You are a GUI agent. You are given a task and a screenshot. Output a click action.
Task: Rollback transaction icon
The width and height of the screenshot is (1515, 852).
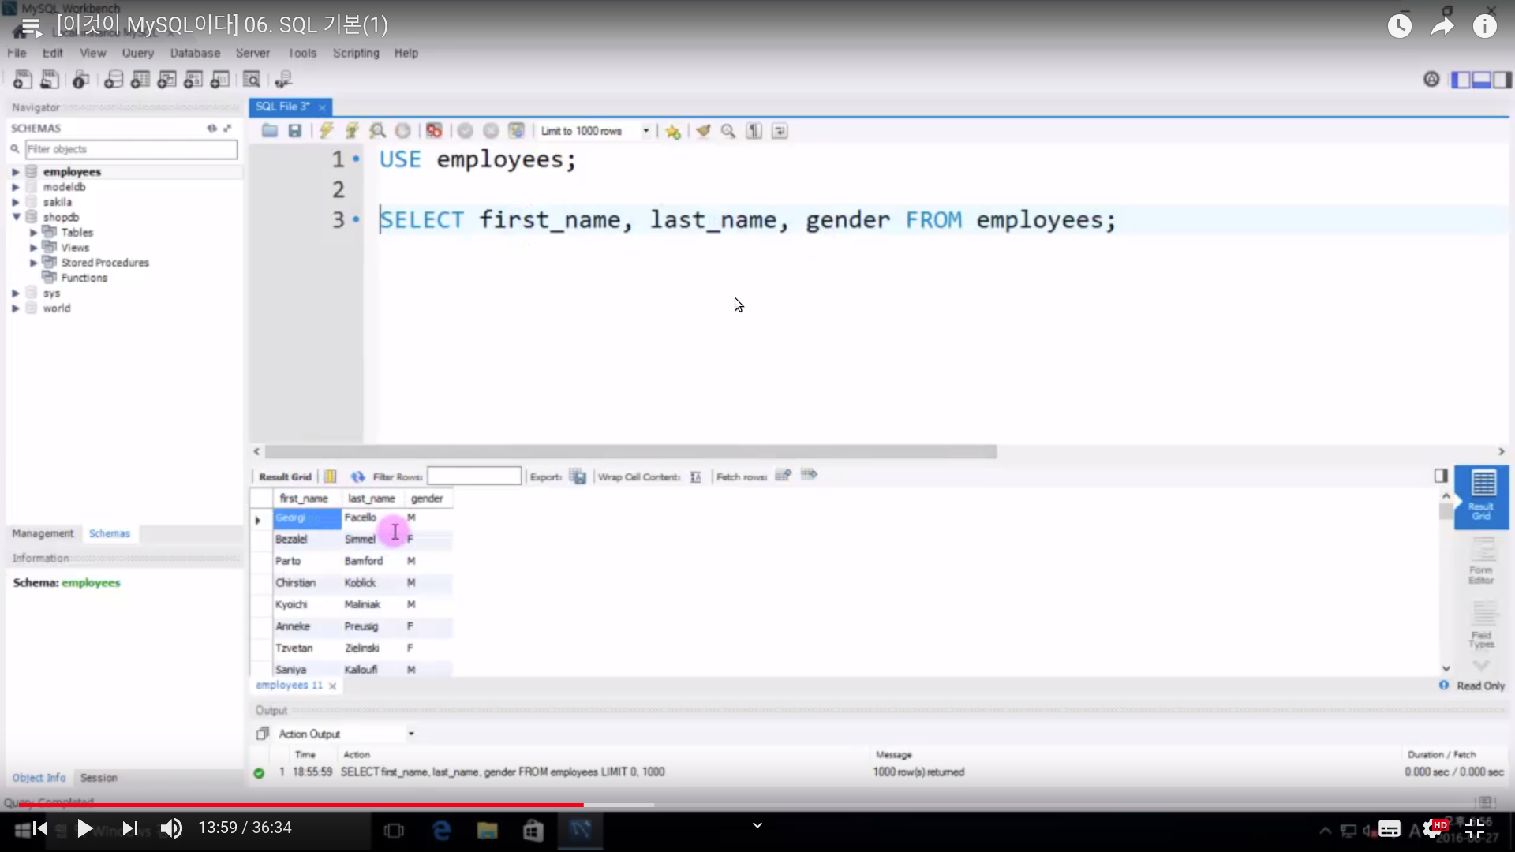tap(491, 131)
